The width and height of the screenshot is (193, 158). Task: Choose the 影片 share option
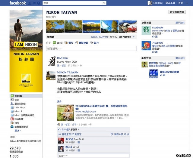(x=95, y=43)
